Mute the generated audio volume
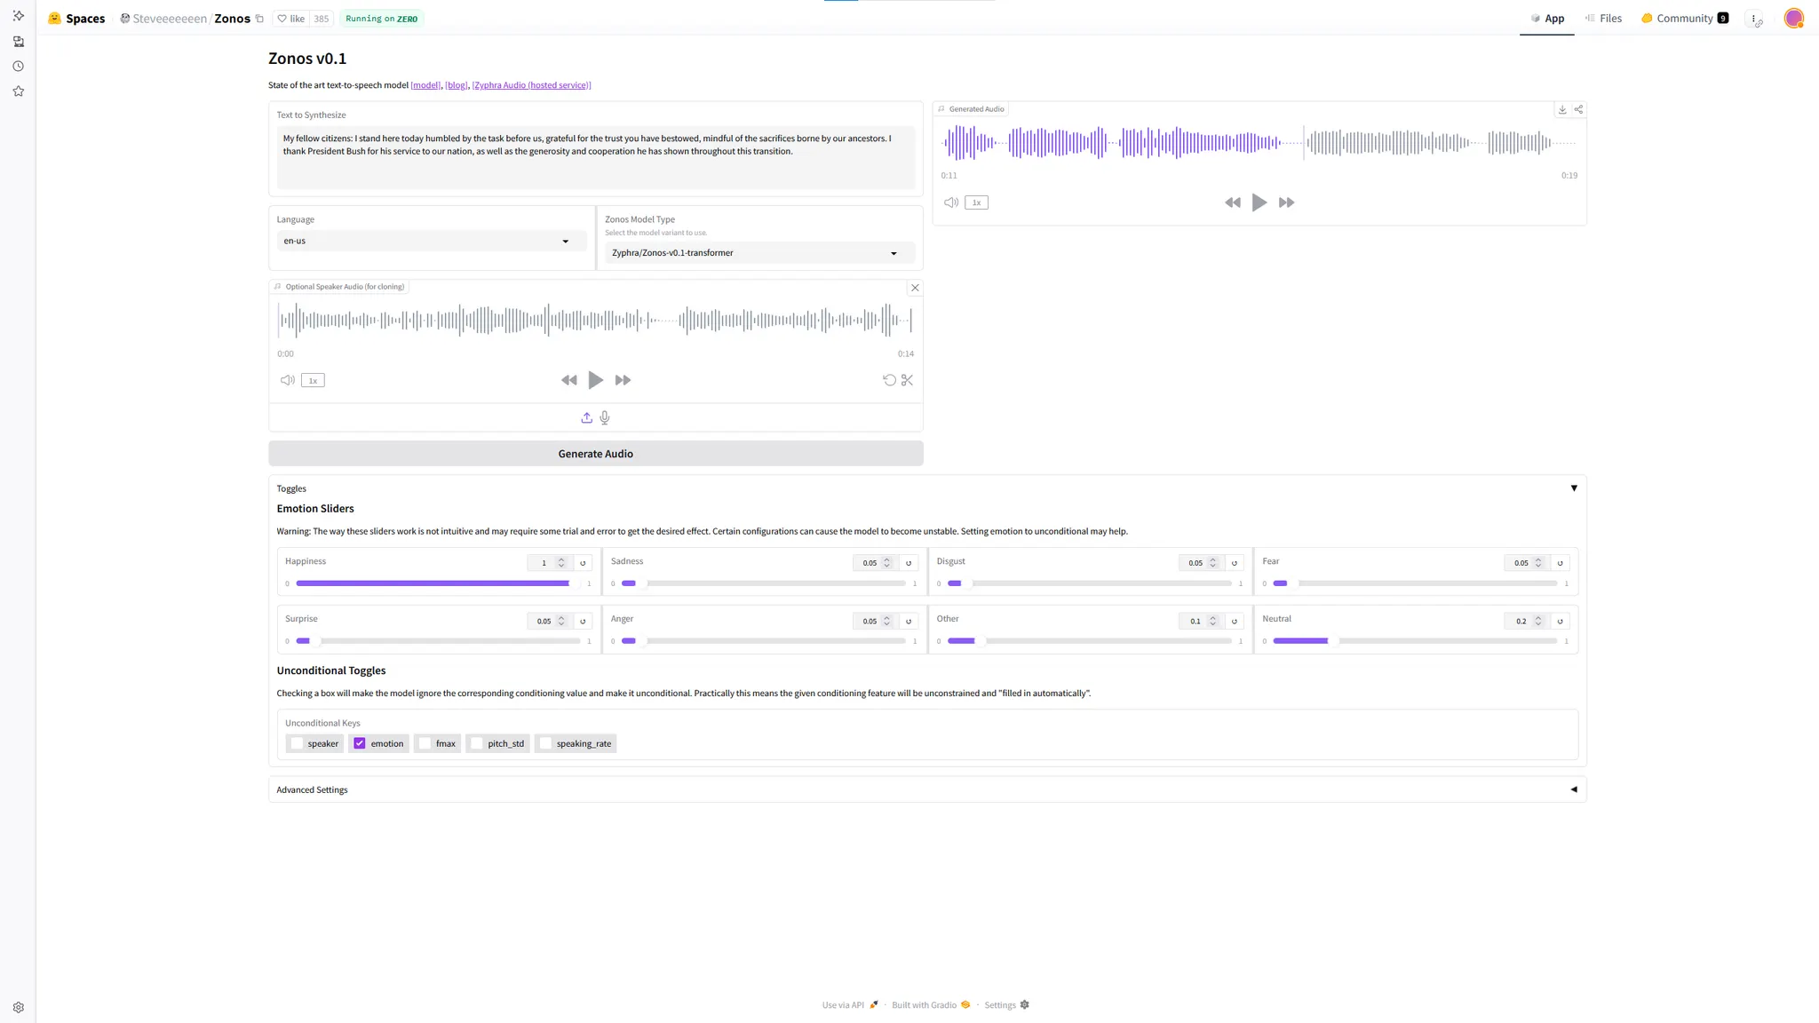Image resolution: width=1819 pixels, height=1023 pixels. coord(951,202)
